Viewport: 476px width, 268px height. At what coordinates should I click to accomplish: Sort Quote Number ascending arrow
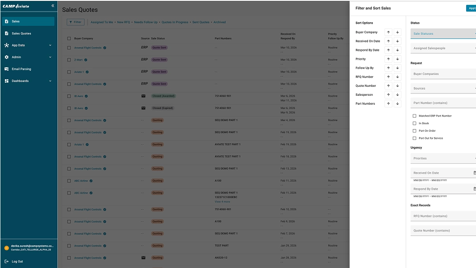pyautogui.click(x=388, y=85)
